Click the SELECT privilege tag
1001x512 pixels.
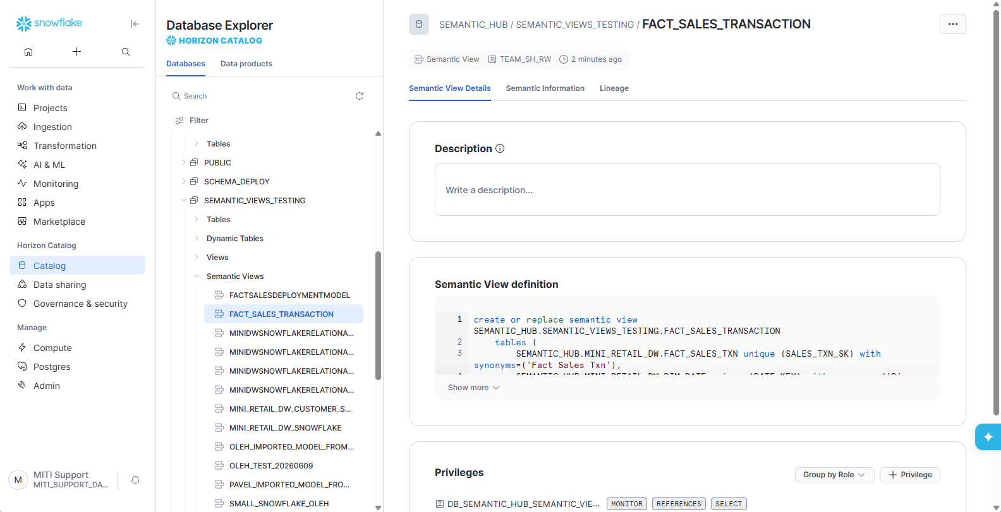click(x=729, y=504)
